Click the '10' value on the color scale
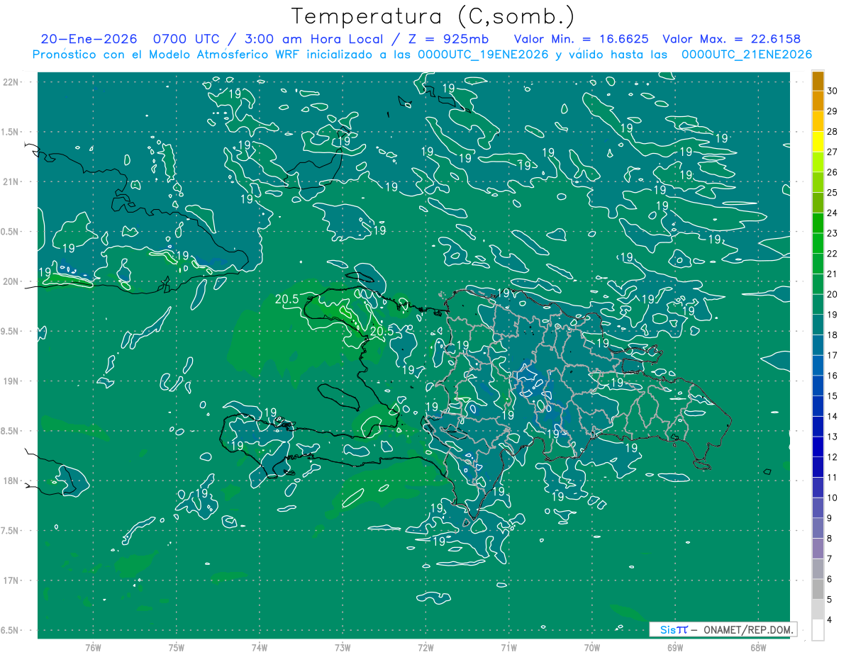Screen dimensions: 851x657 pyautogui.click(x=832, y=498)
